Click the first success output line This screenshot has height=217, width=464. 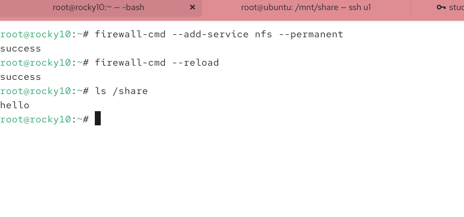point(20,48)
